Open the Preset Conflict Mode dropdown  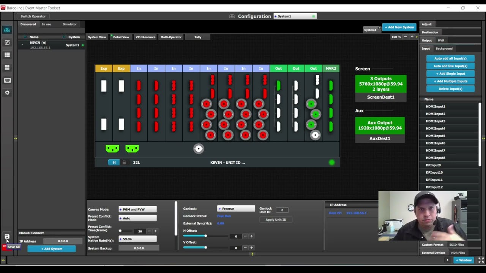tap(137, 218)
